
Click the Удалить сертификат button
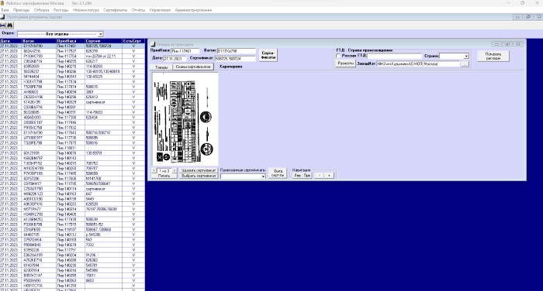click(x=199, y=170)
